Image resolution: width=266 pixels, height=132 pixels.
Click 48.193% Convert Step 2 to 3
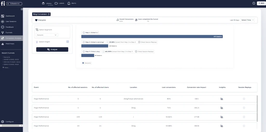pyautogui.click(x=118, y=52)
